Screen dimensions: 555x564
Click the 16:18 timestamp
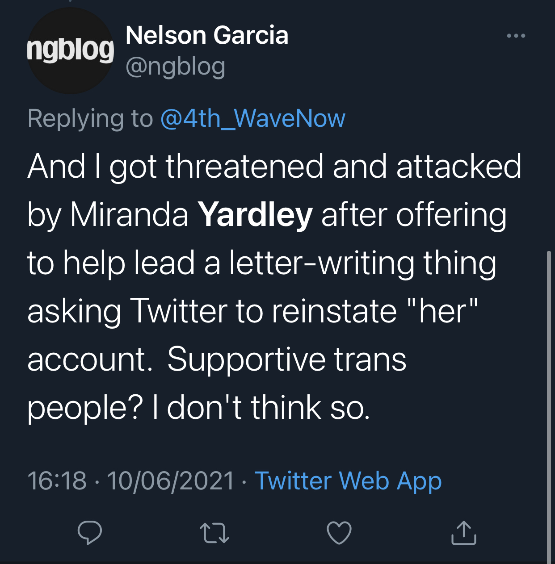point(57,481)
